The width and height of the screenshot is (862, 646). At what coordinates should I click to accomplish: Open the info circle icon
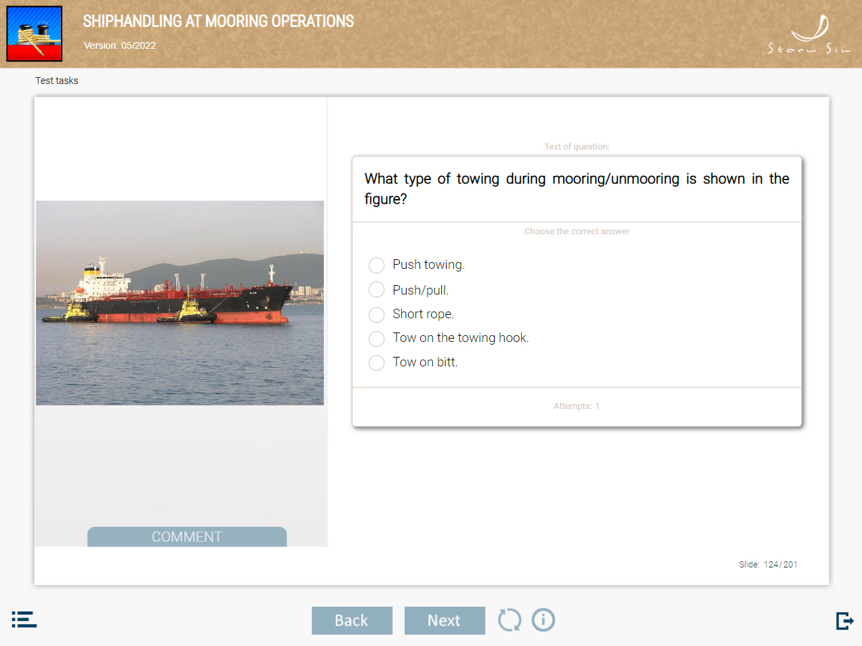(x=543, y=620)
